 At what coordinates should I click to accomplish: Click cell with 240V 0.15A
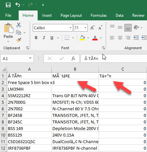point(75,135)
